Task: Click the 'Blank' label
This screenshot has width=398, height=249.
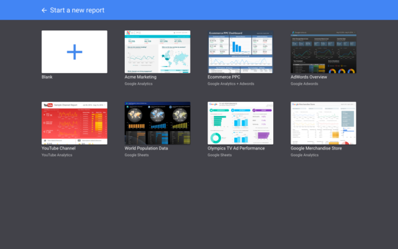Action: pyautogui.click(x=47, y=77)
